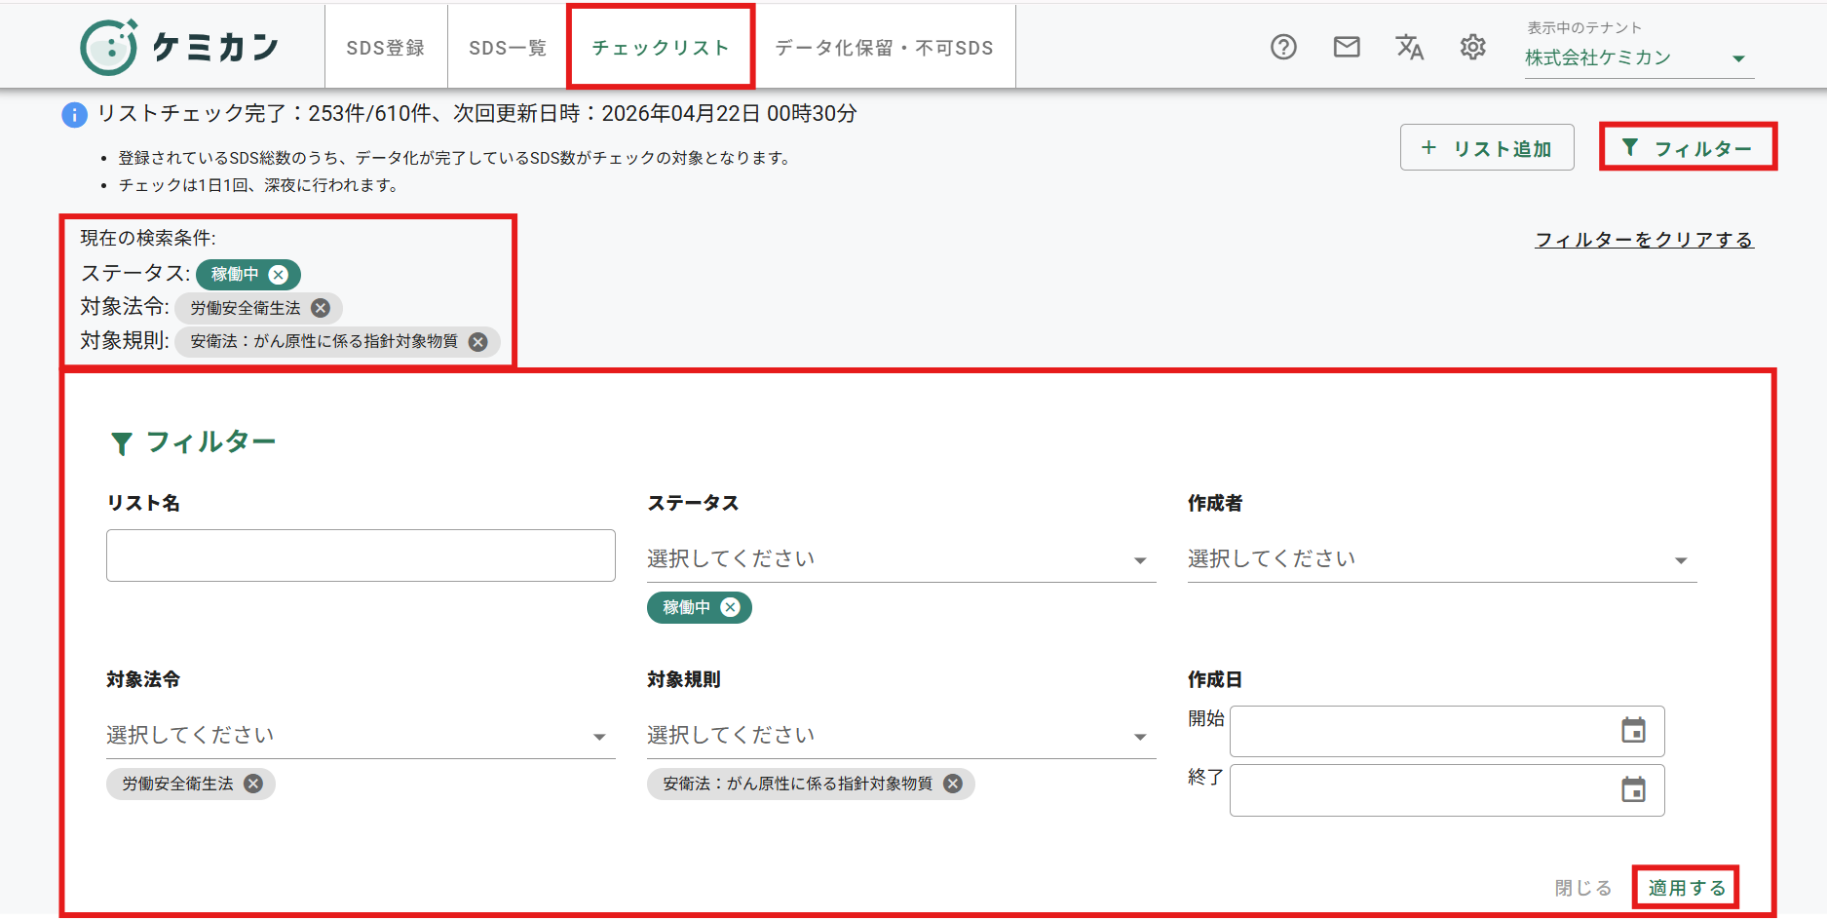Expand the 作成者 dropdown
This screenshot has height=919, width=1827.
[x=1442, y=558]
